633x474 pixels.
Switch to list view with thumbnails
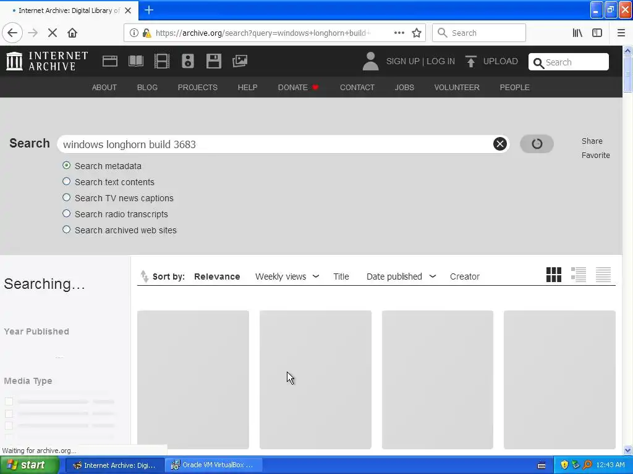tap(579, 275)
